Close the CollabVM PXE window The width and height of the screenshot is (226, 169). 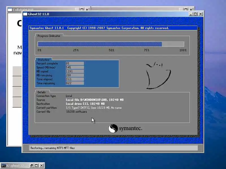[x=87, y=10]
